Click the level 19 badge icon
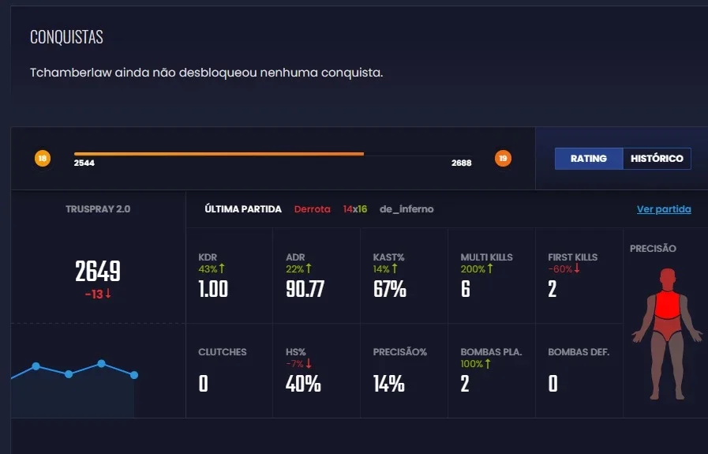Image resolution: width=708 pixels, height=454 pixels. tap(503, 159)
